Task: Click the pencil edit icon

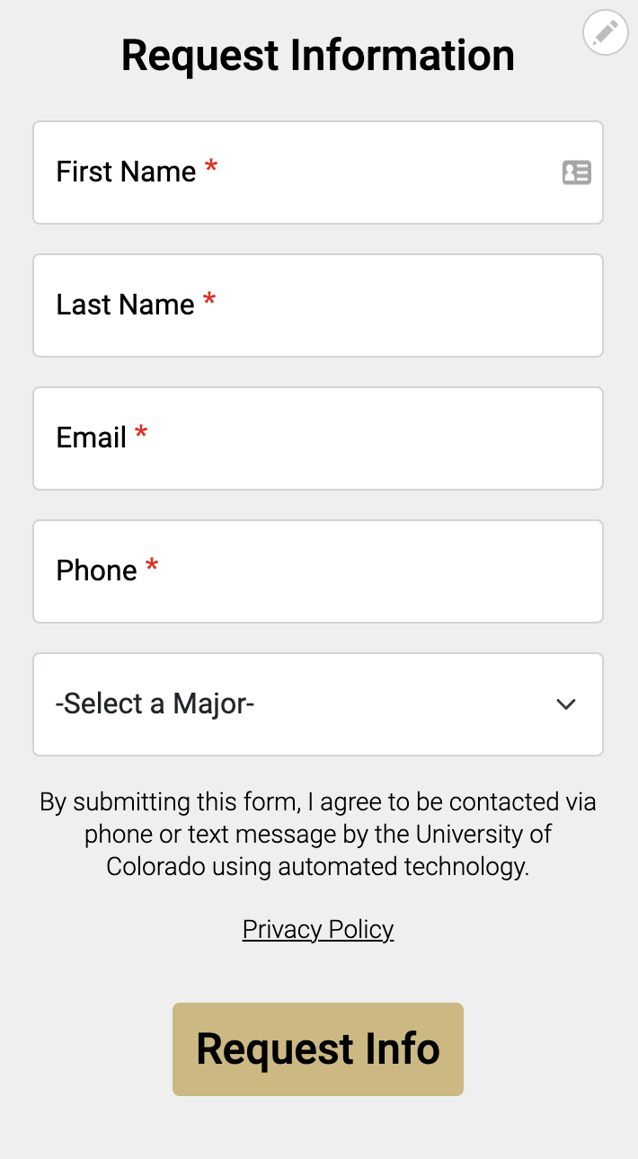Action: click(606, 34)
